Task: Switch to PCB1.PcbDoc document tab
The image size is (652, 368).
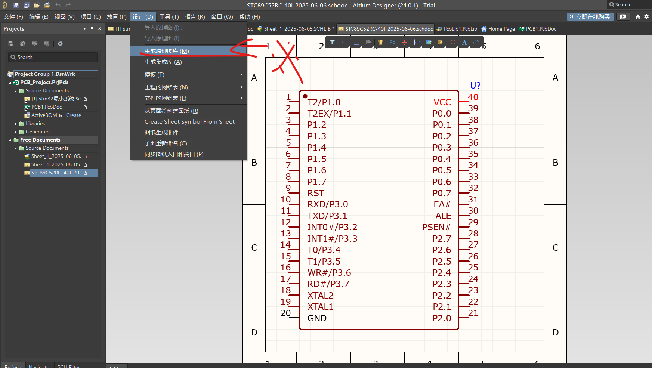Action: point(538,29)
